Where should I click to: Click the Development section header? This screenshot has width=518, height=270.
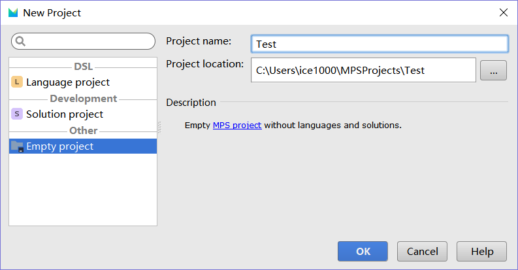[83, 98]
